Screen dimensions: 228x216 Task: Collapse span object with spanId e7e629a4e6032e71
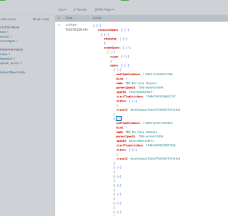click(x=119, y=70)
